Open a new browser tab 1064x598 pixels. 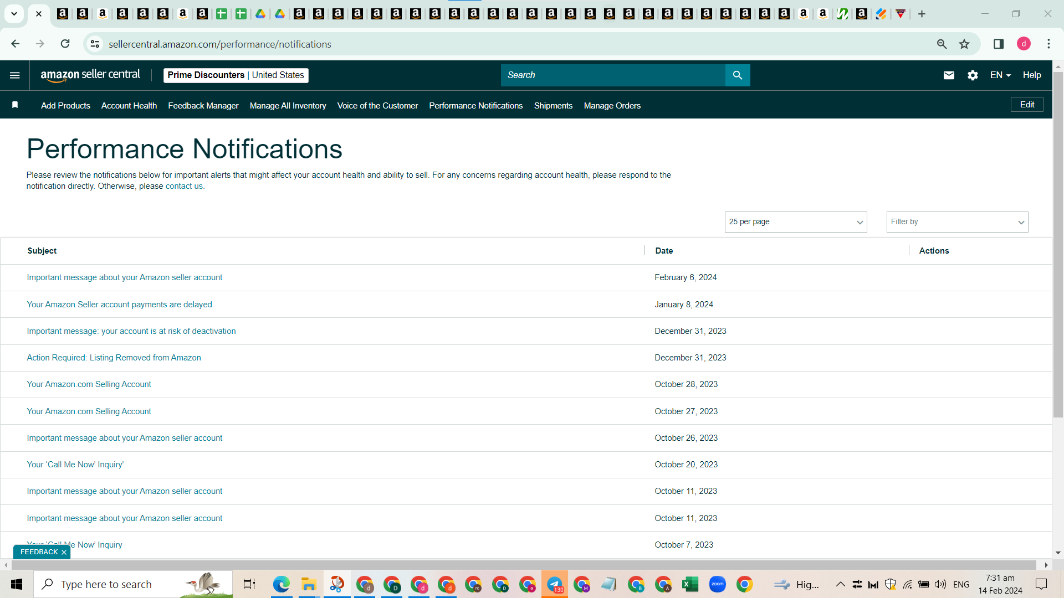click(922, 14)
